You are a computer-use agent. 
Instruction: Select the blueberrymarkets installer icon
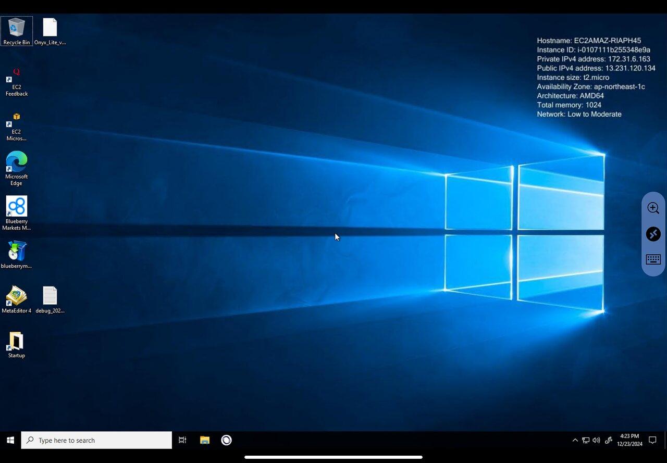click(17, 255)
